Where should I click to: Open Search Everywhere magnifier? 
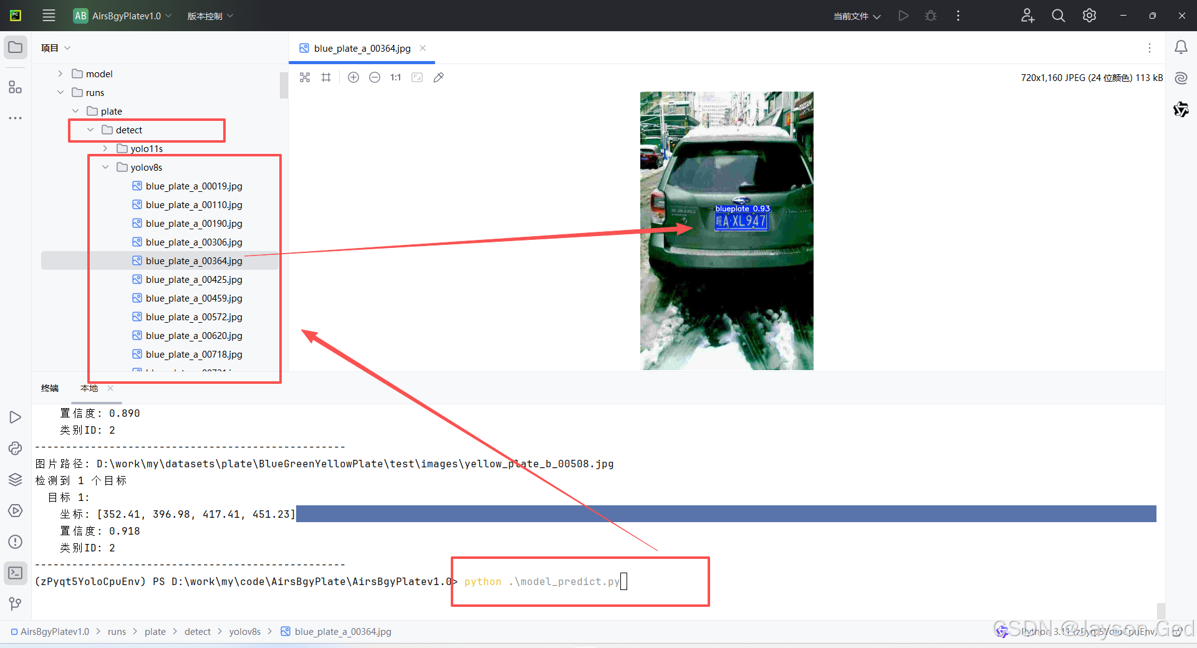coord(1058,16)
